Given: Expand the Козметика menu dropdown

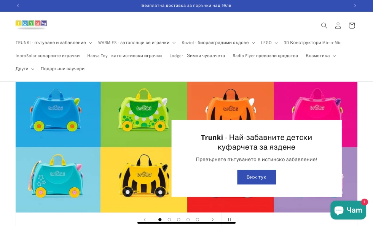Looking at the screenshot, I should click(x=320, y=56).
